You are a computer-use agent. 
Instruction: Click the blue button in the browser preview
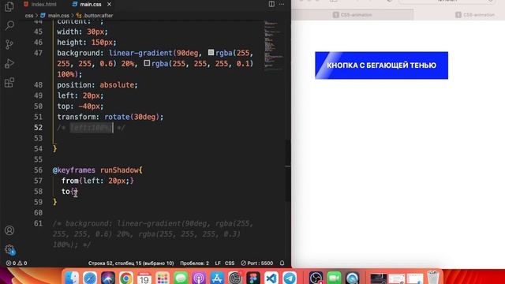click(381, 65)
